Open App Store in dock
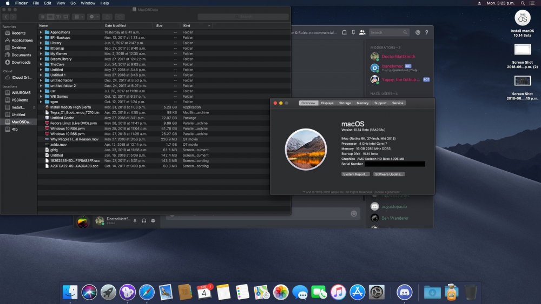Screen dimensions: 541x304 click(x=358, y=292)
